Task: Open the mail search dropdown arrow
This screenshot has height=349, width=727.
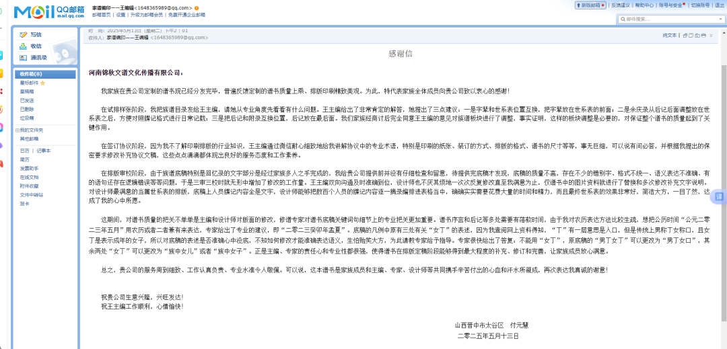Action: pyautogui.click(x=720, y=19)
